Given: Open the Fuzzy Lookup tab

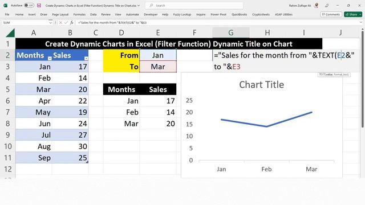Looking at the screenshot, I should [182, 14].
